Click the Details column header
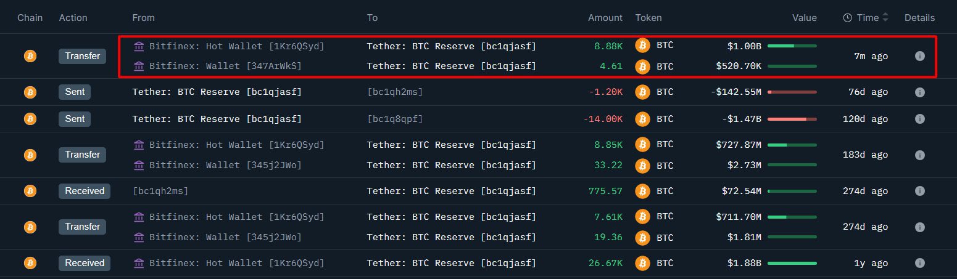957x279 pixels. tap(919, 18)
